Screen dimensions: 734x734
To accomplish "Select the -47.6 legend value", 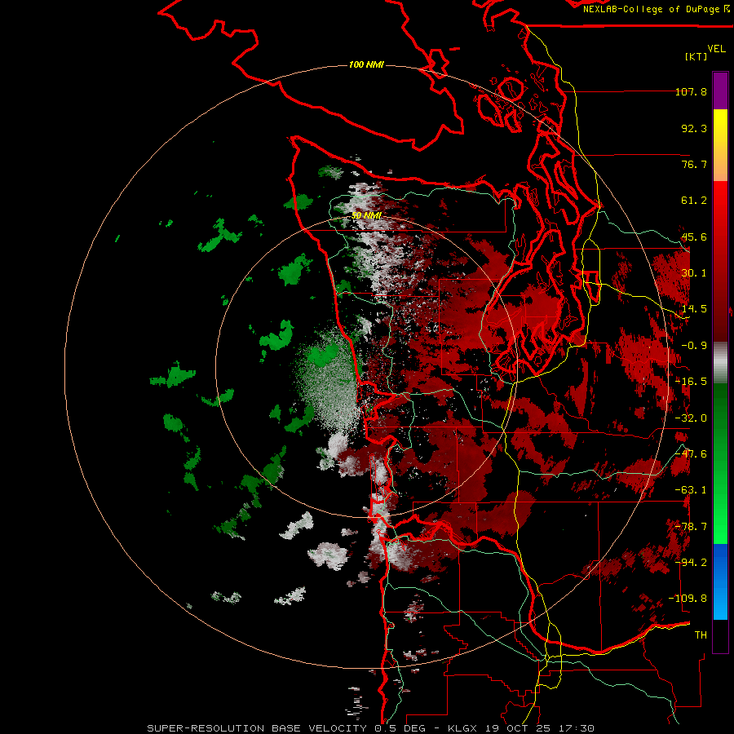I will (x=691, y=454).
